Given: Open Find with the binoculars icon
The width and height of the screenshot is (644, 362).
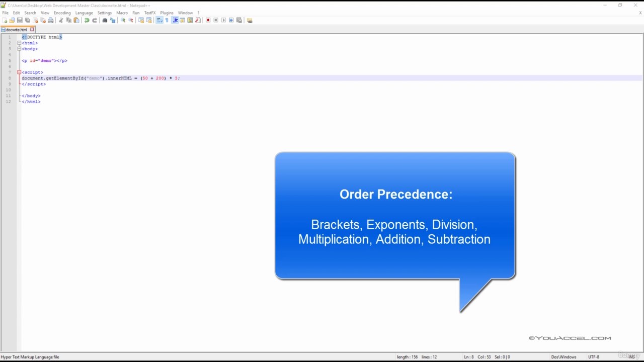Looking at the screenshot, I should (105, 20).
